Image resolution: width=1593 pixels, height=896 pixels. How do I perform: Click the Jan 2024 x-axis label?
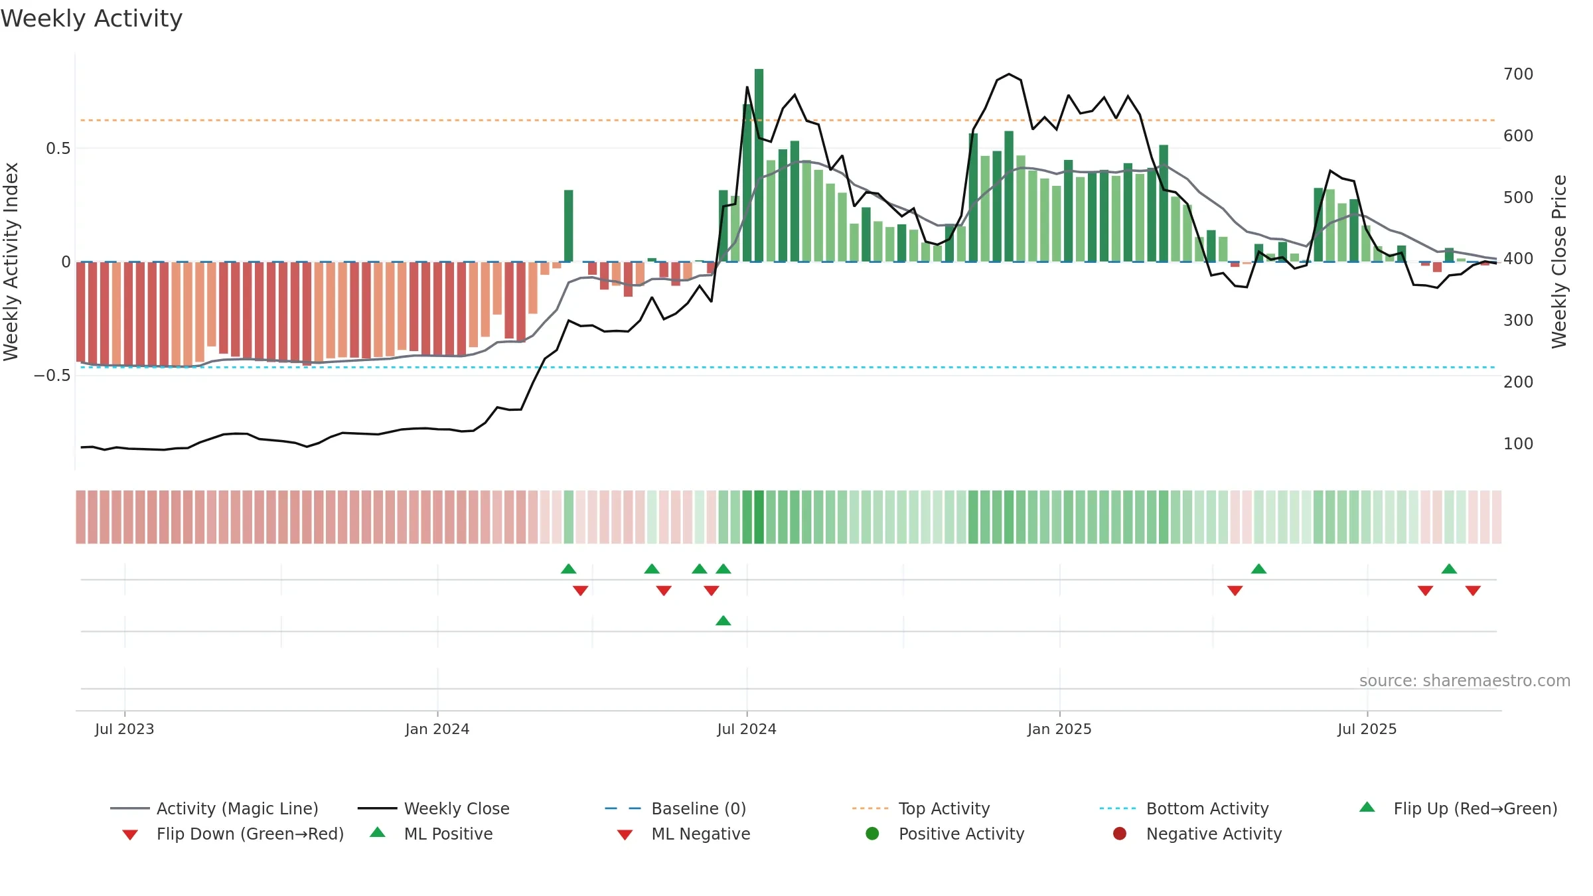pyautogui.click(x=437, y=729)
